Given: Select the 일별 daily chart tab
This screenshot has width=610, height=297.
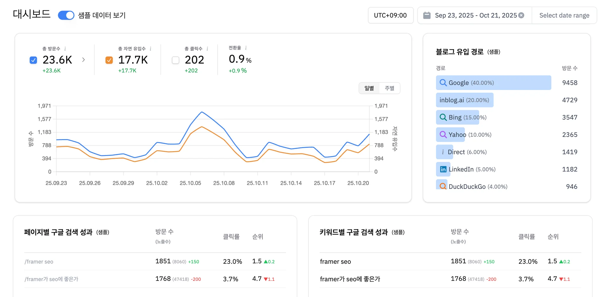Looking at the screenshot, I should (369, 88).
